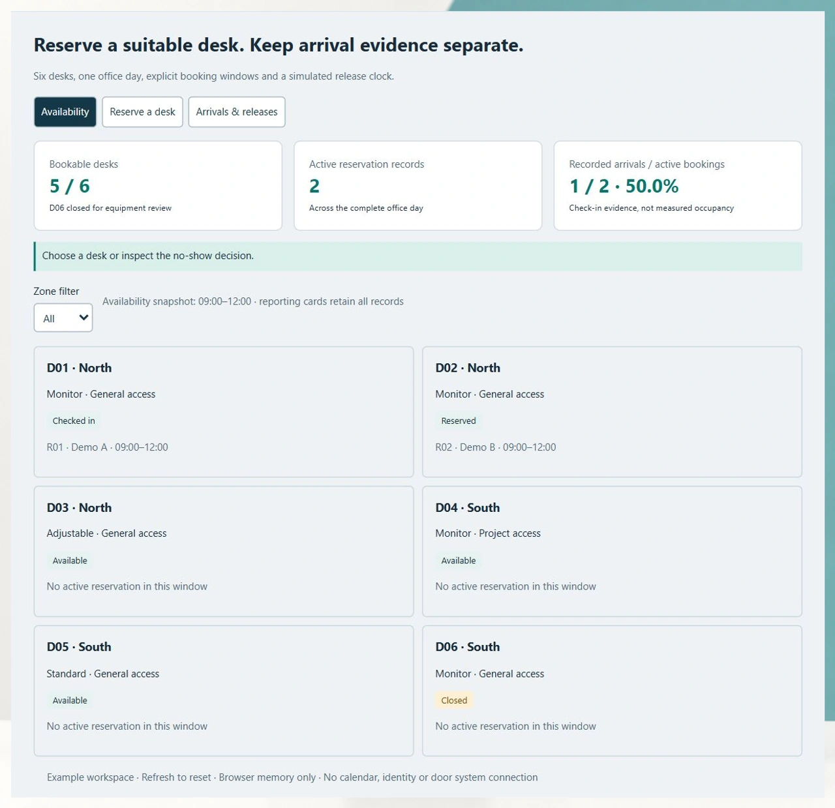Click the 'Zone filter' label
835x808 pixels.
pyautogui.click(x=57, y=292)
